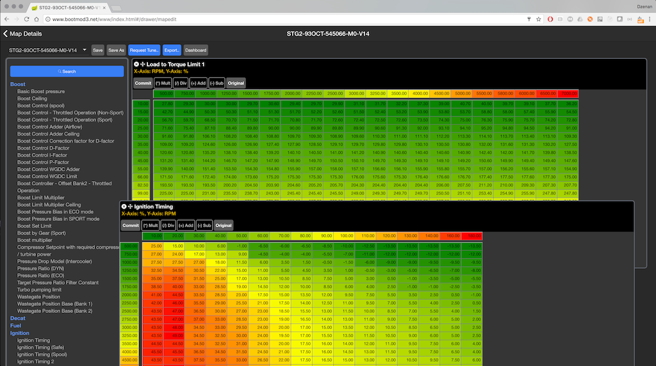Click Div in Load to Torque Limit 1
Screen dimensions: 656x366
coord(180,83)
